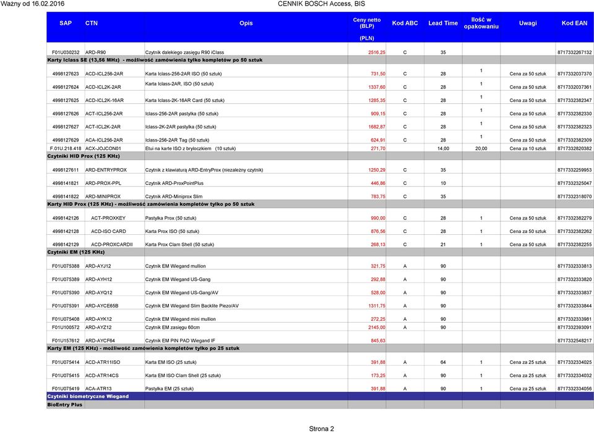Select cell ACD-ISO CARD
The image size is (594, 432).
(108, 232)
